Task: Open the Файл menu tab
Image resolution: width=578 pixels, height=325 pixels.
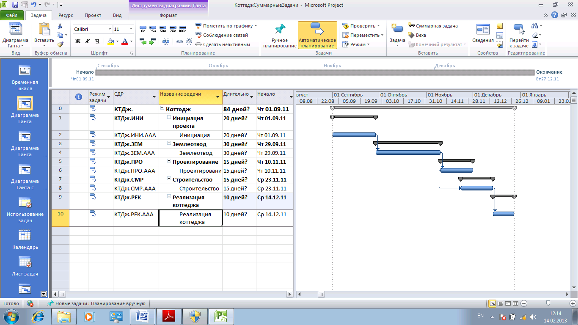Action: 12,15
